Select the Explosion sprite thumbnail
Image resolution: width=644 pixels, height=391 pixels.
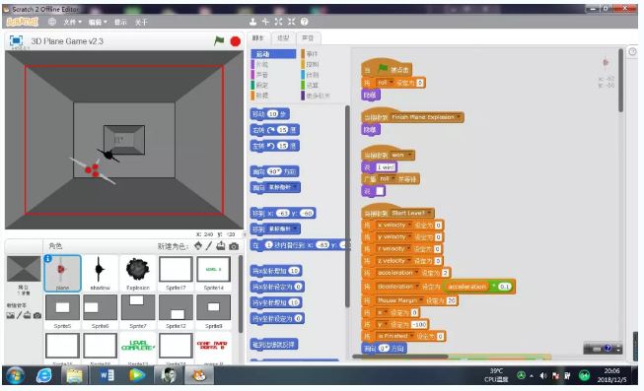pos(138,273)
